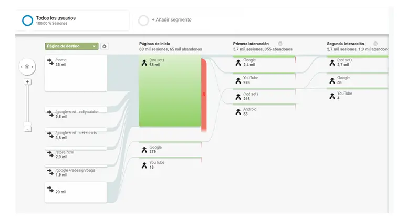Remove the Segunda interacción column
Image resolution: width=406 pixels, height=218 pixels.
coord(375,44)
